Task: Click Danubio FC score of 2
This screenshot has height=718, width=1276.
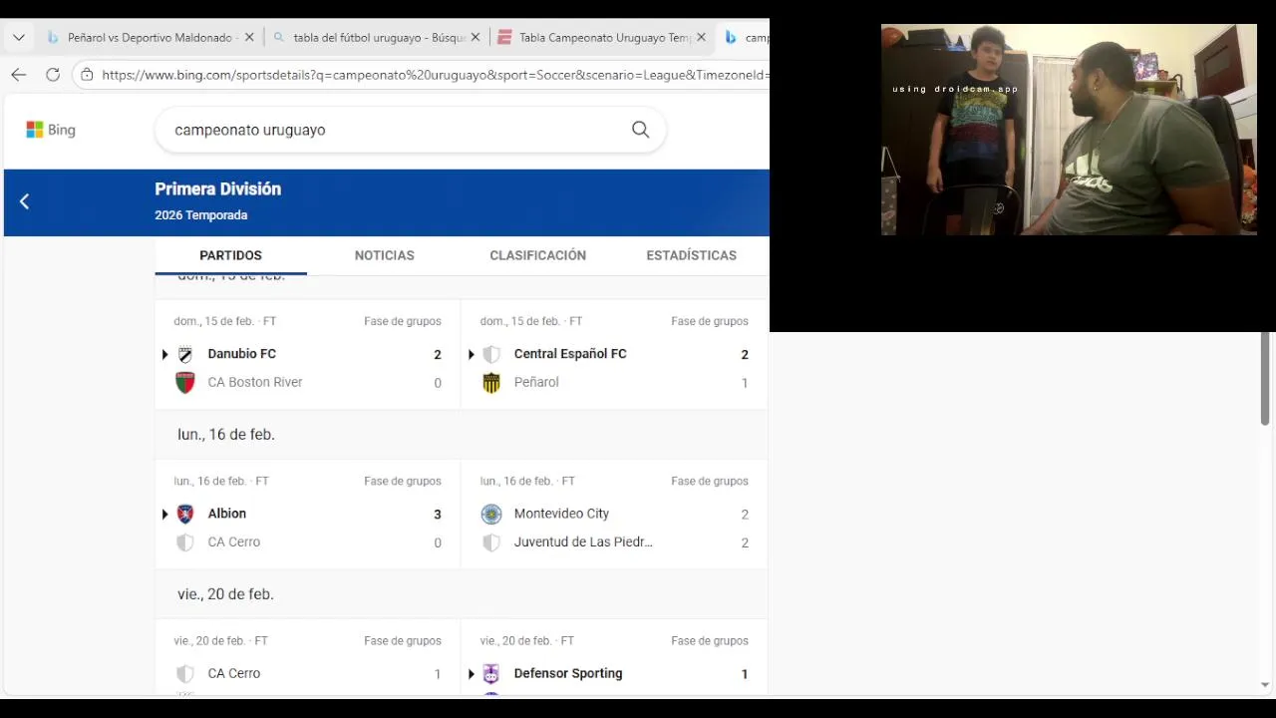Action: point(437,354)
